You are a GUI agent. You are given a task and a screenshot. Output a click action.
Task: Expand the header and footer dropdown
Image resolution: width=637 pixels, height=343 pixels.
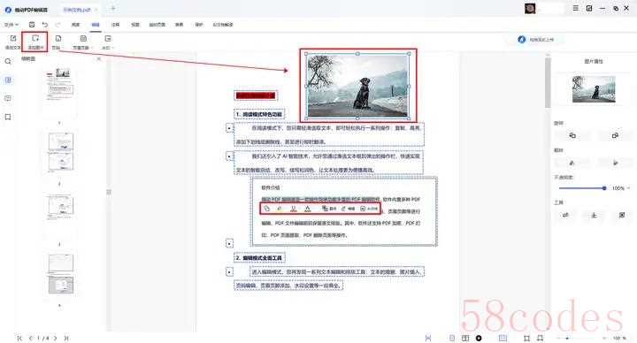pos(83,42)
